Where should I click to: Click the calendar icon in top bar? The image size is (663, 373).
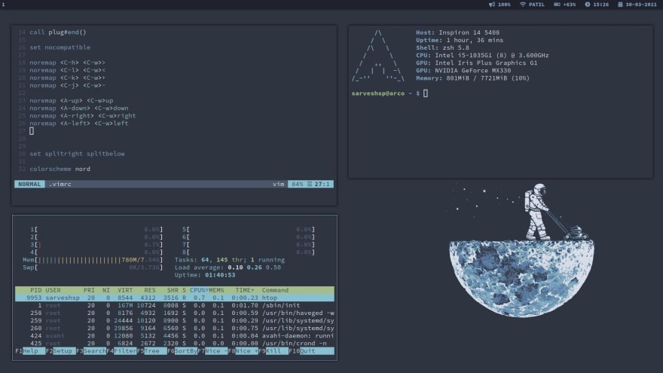pyautogui.click(x=620, y=5)
